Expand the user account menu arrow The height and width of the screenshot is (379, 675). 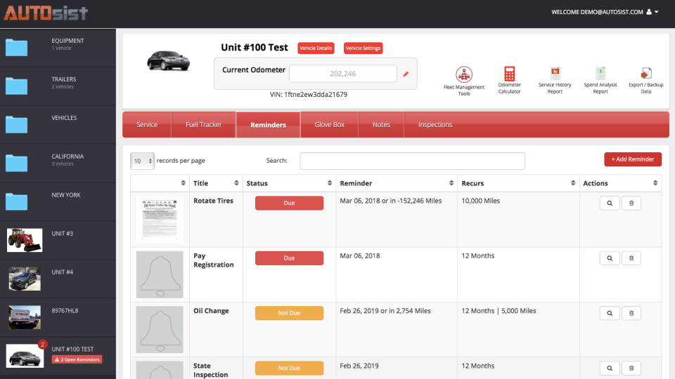click(x=657, y=12)
